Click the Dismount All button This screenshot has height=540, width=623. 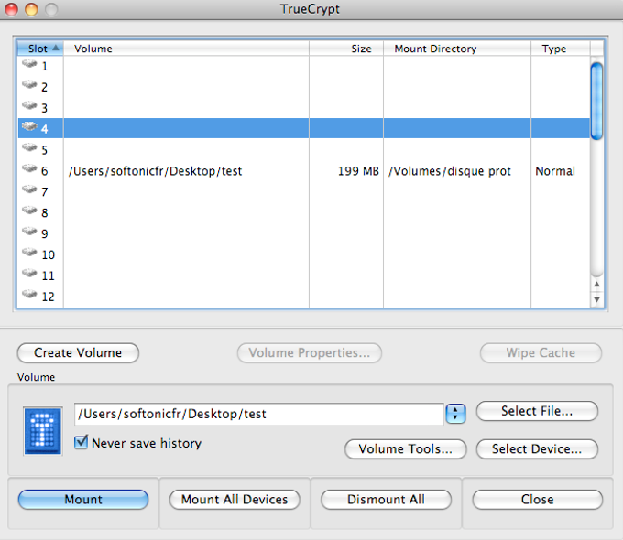click(x=387, y=500)
